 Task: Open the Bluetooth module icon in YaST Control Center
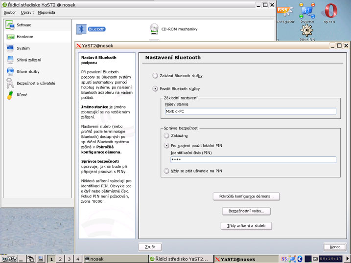[81, 29]
